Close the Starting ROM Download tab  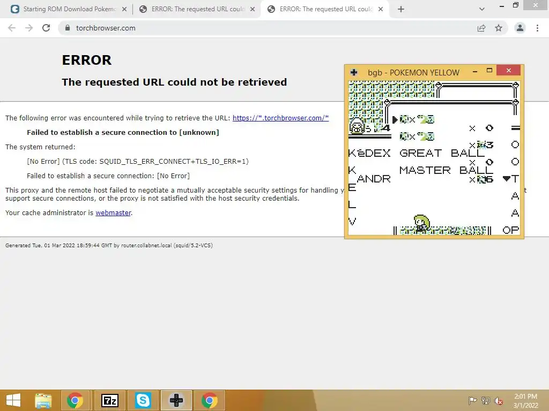tap(124, 10)
